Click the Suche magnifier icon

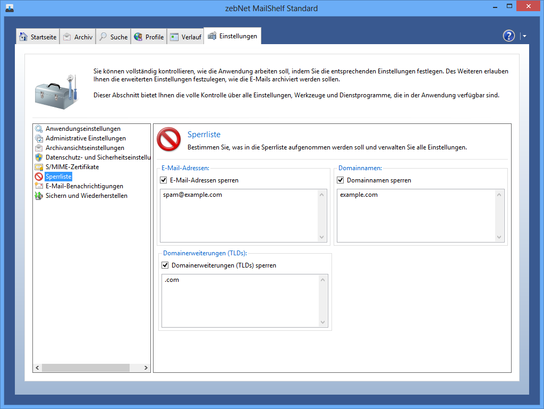103,37
